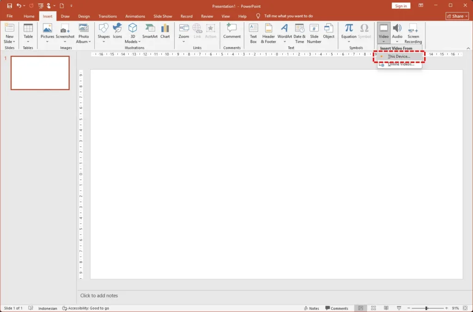Collapse the ribbon with the chevron
This screenshot has height=312, width=473.
point(468,48)
